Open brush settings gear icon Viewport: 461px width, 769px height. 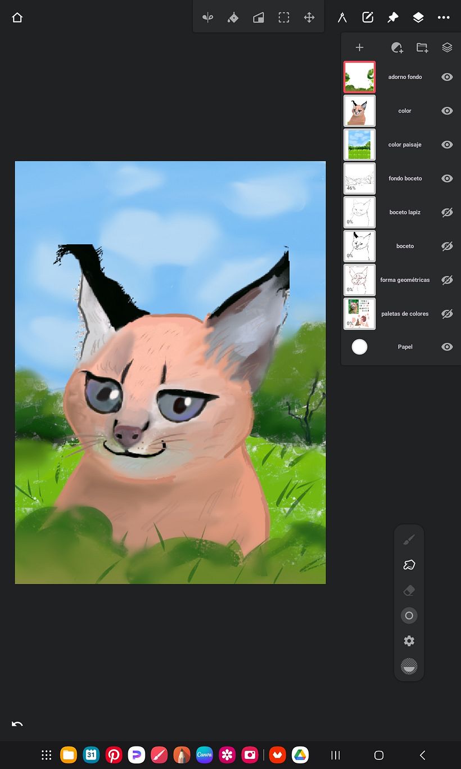(409, 641)
